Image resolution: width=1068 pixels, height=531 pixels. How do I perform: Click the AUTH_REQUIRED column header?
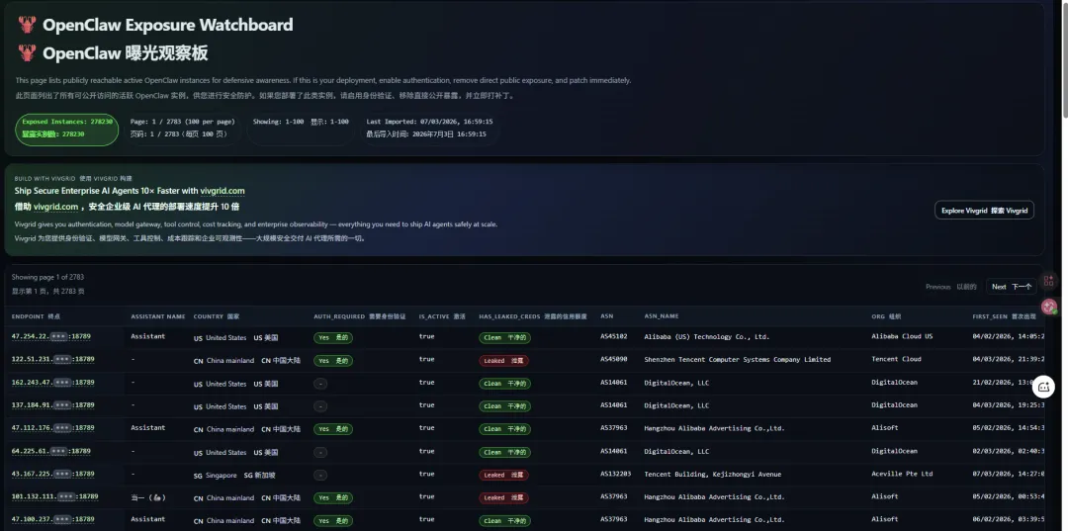pos(360,316)
